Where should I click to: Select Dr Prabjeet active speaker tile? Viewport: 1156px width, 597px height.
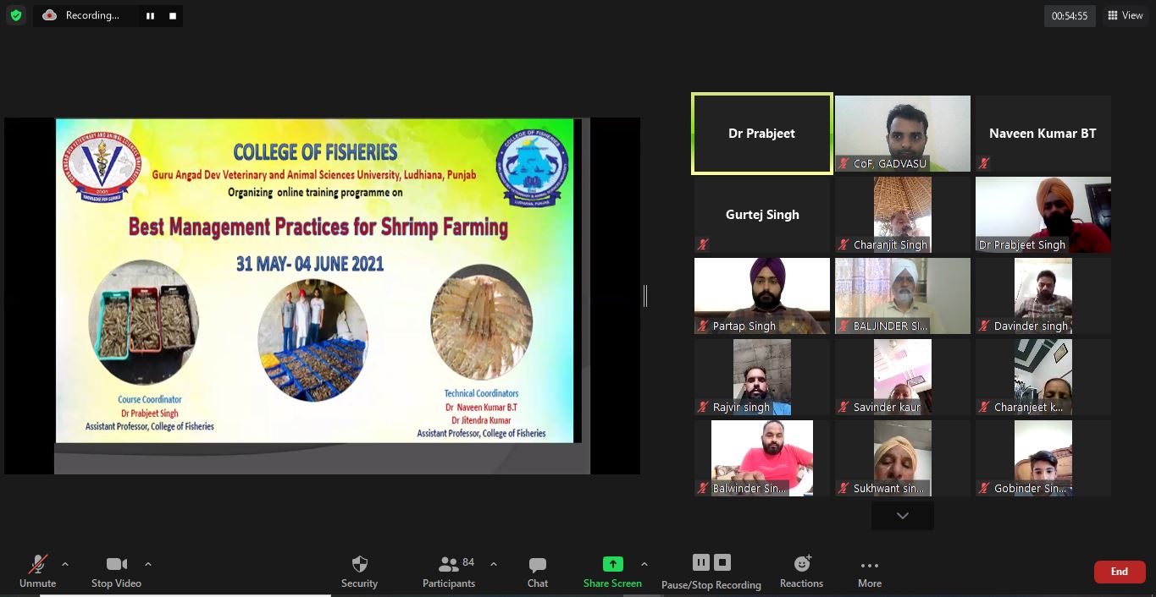(762, 134)
